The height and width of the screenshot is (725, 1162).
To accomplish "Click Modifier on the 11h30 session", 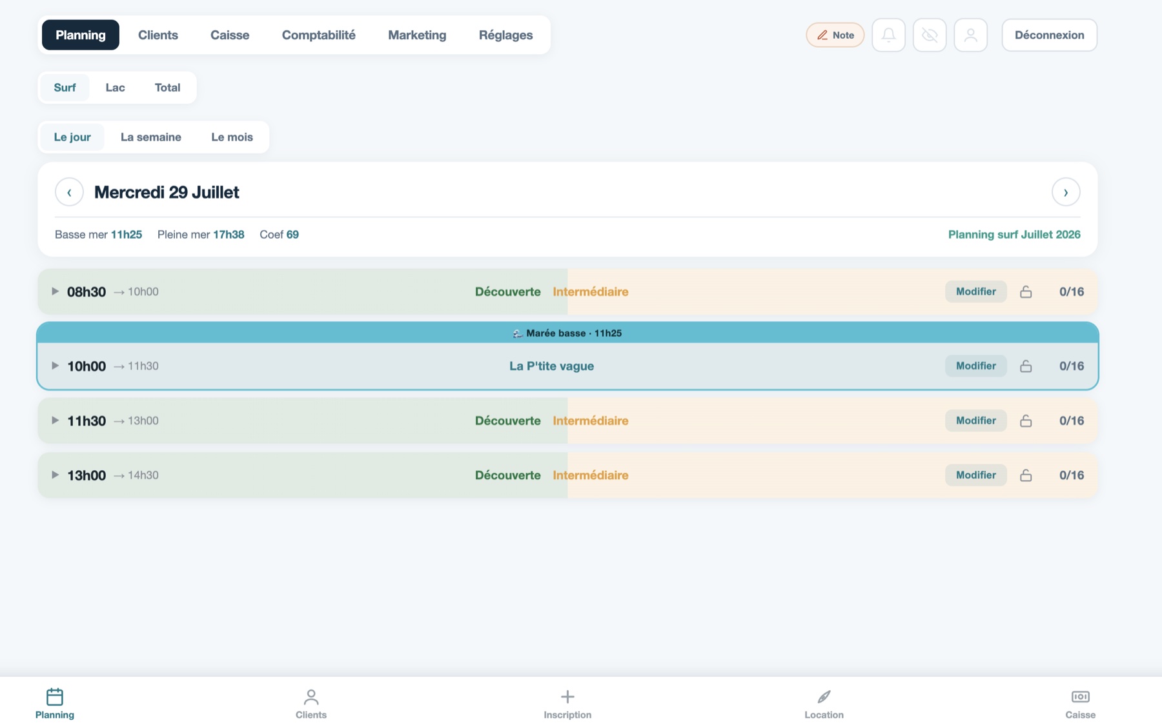I will click(976, 421).
